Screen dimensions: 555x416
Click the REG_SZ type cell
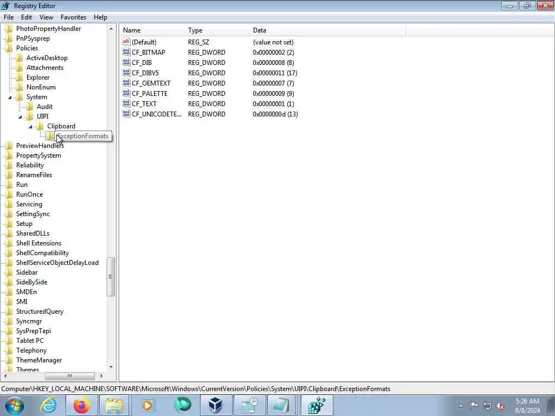pos(198,42)
